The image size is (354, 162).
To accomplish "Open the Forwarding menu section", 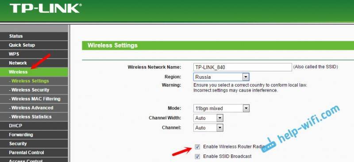I will 34,135.
